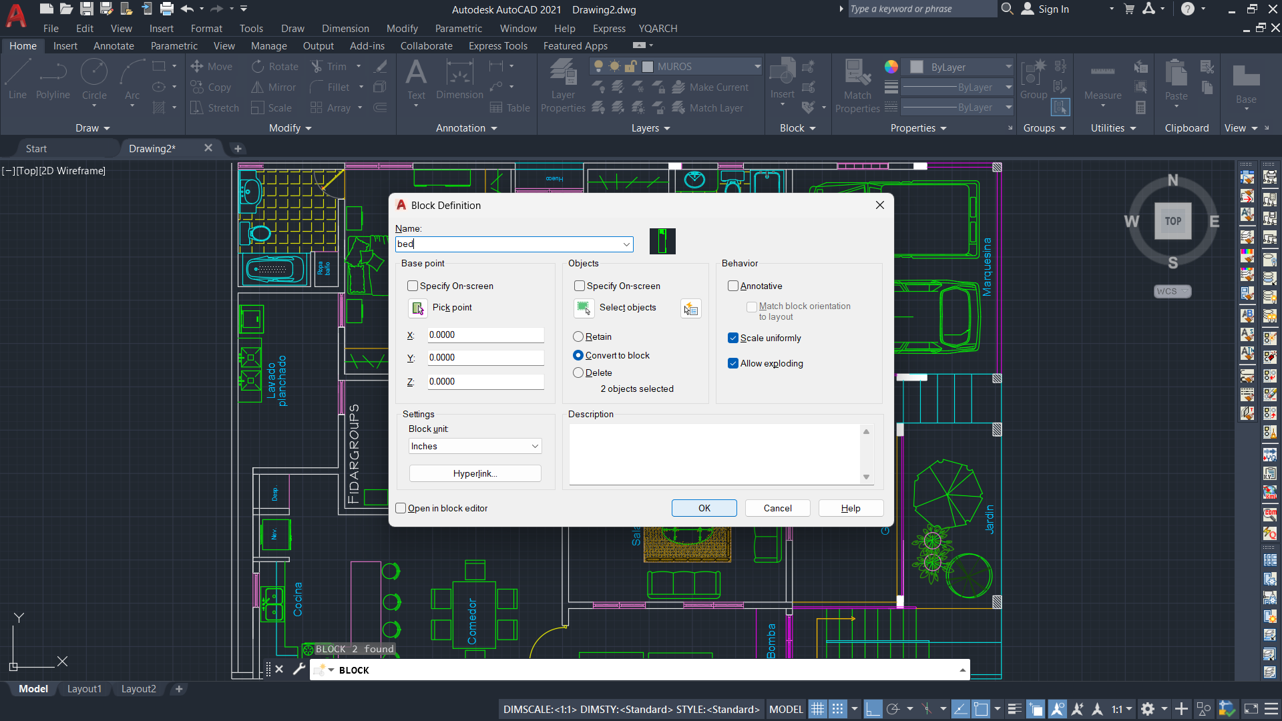
Task: Expand the Modify panel flyout
Action: (x=290, y=128)
